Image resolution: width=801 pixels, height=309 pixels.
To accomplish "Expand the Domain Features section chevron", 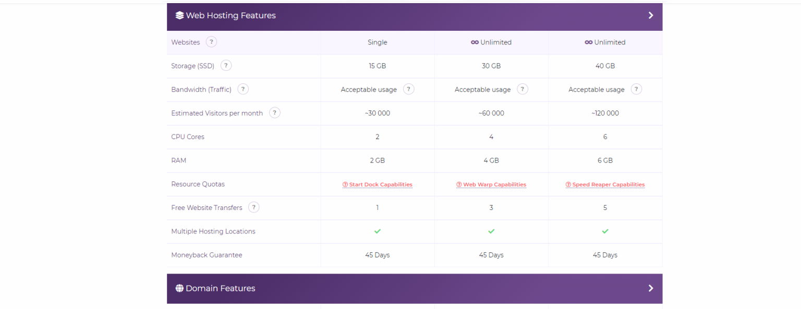I will coord(651,288).
